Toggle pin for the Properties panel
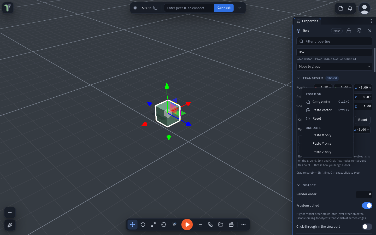Image resolution: width=376 pixels, height=235 pixels. click(359, 31)
